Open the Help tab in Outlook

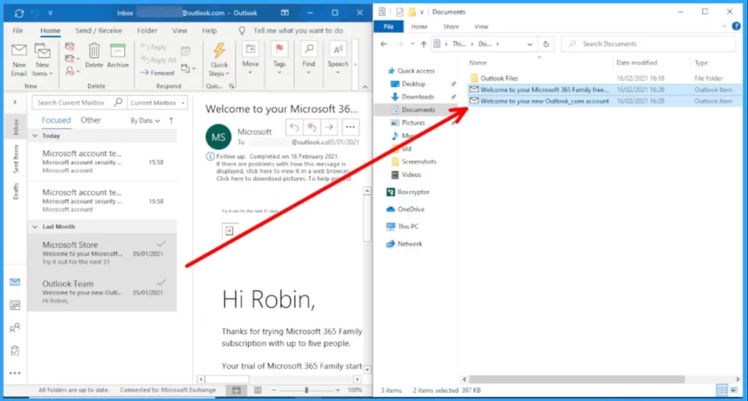click(209, 31)
